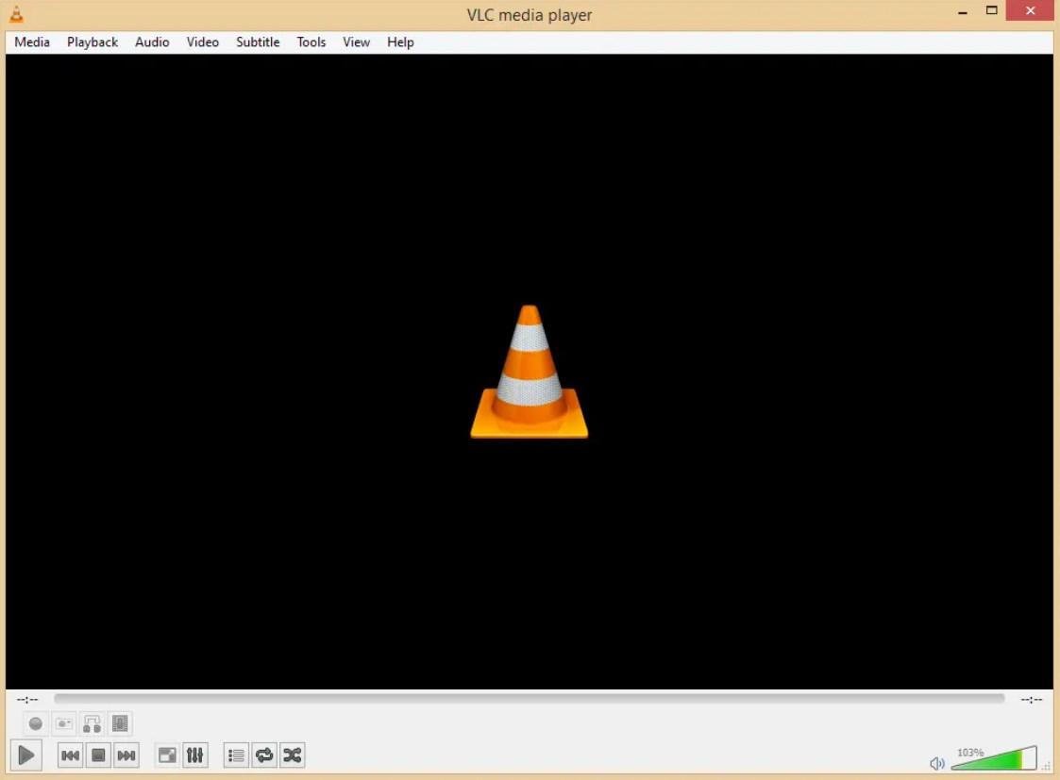Image resolution: width=1060 pixels, height=780 pixels.
Task: Toggle loop playback mode
Action: click(264, 755)
